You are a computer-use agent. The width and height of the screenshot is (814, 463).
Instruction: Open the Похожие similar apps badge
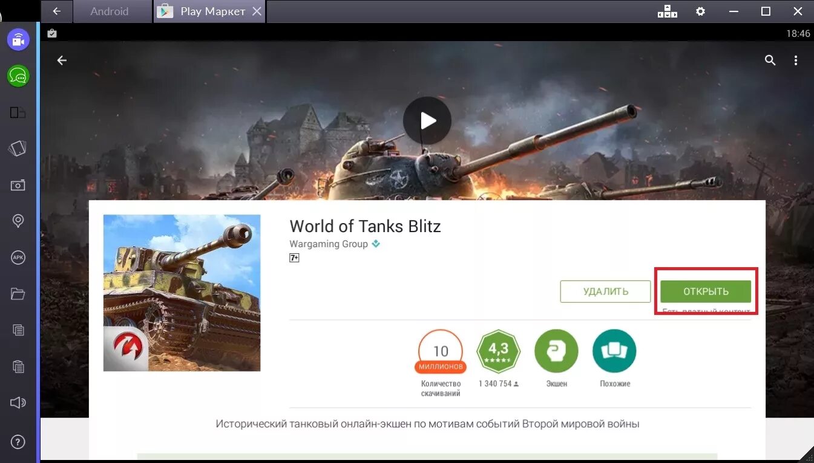[615, 351]
